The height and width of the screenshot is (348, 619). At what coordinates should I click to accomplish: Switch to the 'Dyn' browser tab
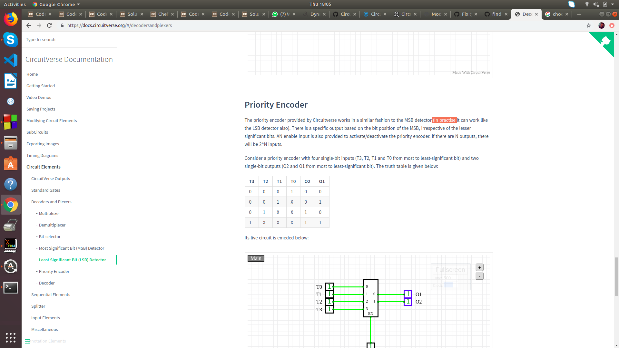pos(314,14)
